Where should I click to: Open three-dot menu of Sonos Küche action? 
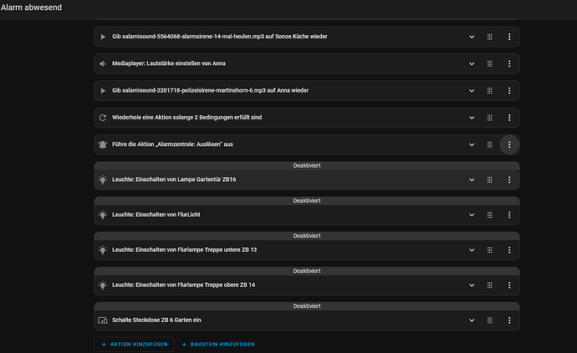(509, 37)
